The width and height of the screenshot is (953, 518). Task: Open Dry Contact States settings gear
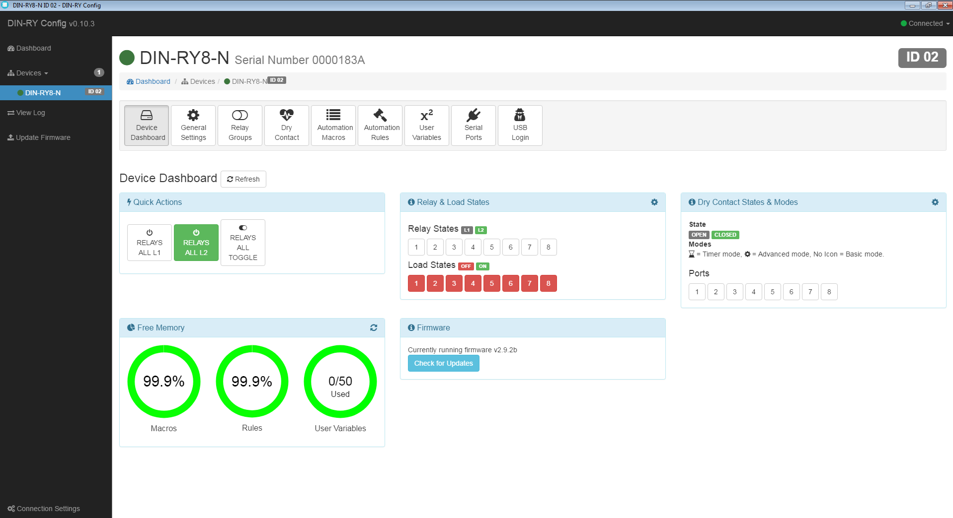point(935,202)
